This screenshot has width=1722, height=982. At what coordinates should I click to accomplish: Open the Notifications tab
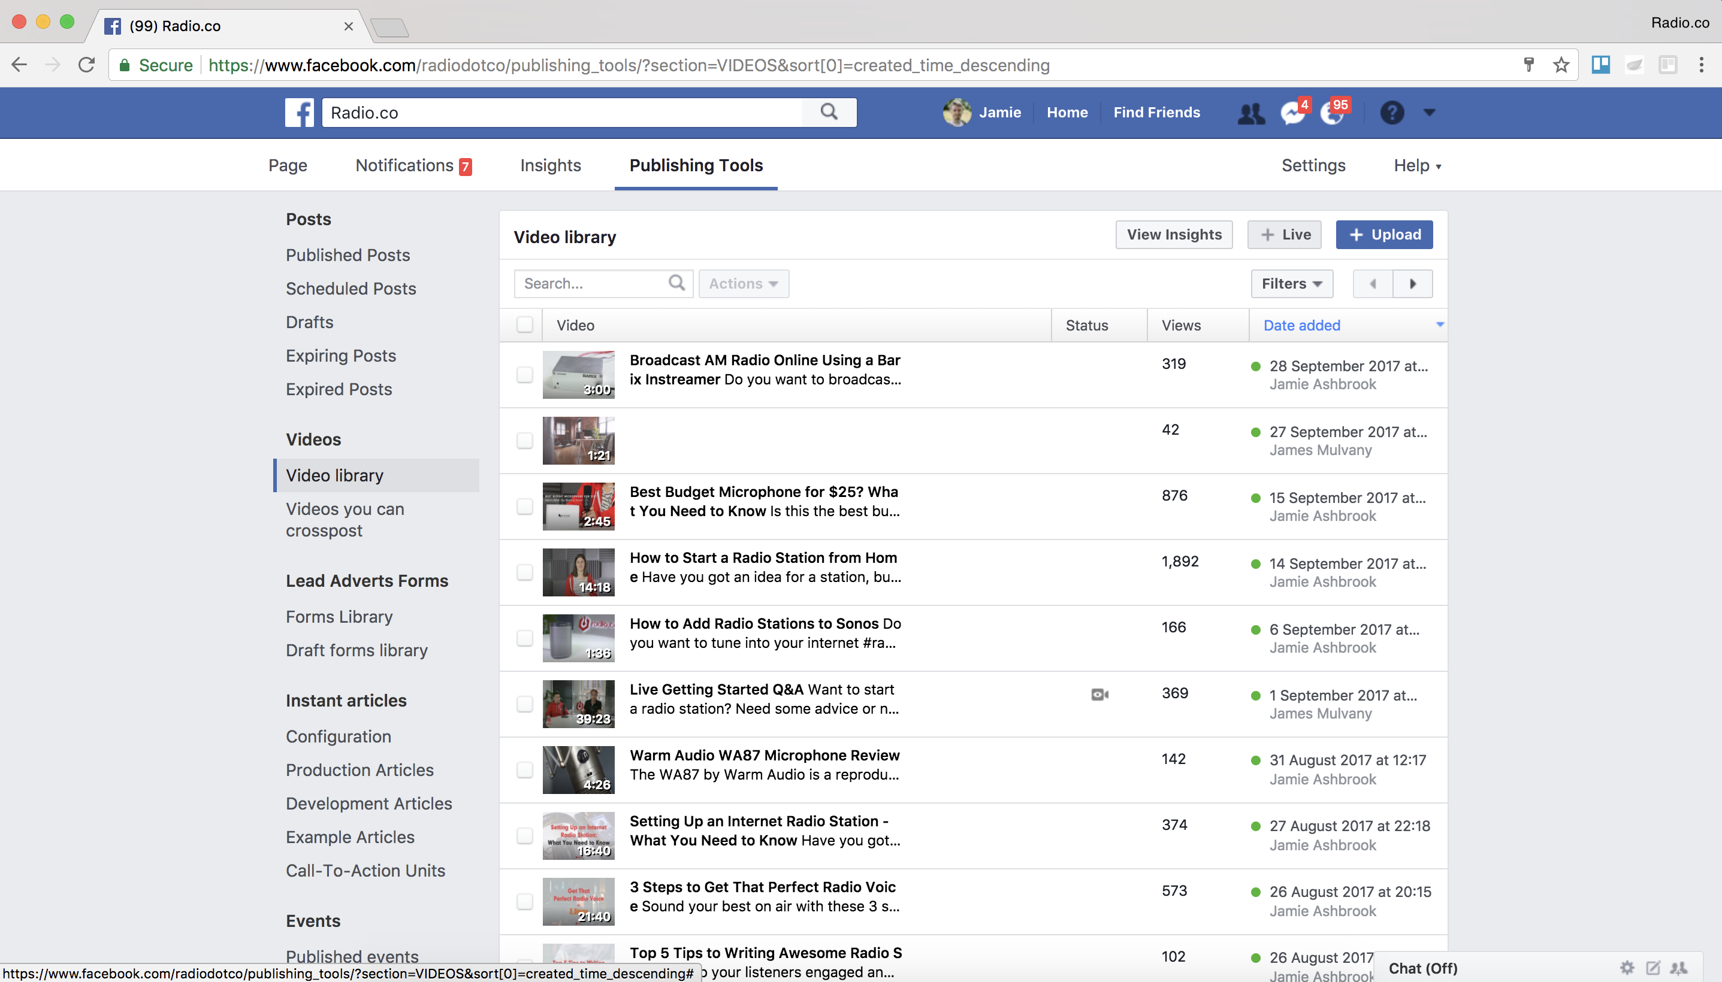pyautogui.click(x=413, y=165)
